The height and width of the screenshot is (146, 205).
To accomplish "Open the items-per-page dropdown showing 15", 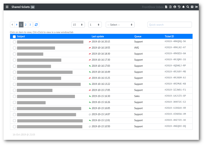I will (78, 25).
